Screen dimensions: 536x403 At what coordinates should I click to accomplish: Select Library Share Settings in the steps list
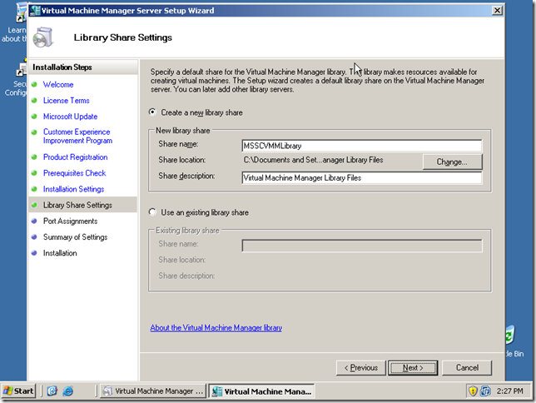click(82, 205)
